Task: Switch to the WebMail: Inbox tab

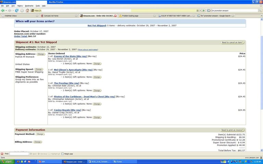Action: pos(20,16)
